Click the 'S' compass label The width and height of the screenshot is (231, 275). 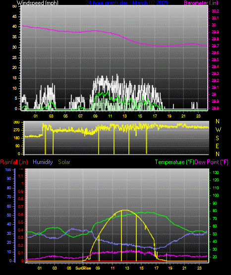(217, 138)
